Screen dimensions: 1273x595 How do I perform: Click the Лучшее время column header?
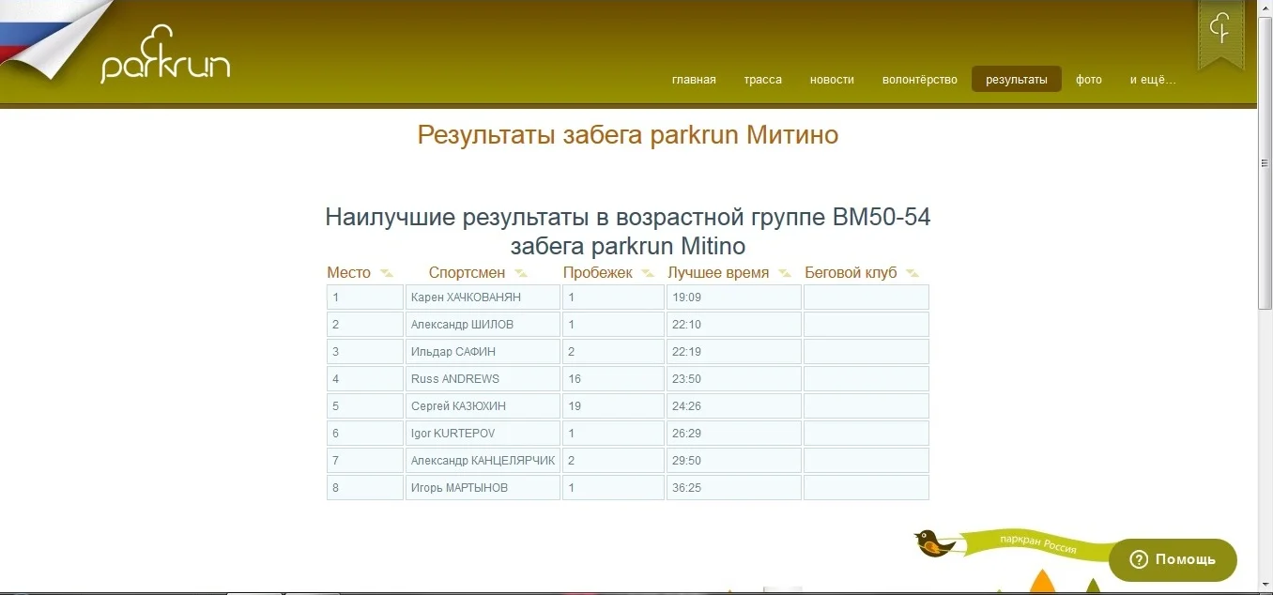718,273
